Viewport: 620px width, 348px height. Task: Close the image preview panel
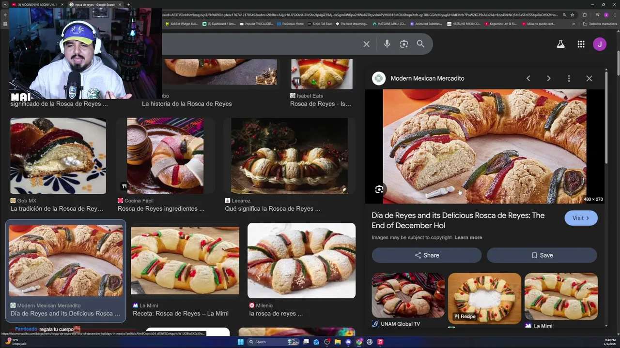[589, 78]
